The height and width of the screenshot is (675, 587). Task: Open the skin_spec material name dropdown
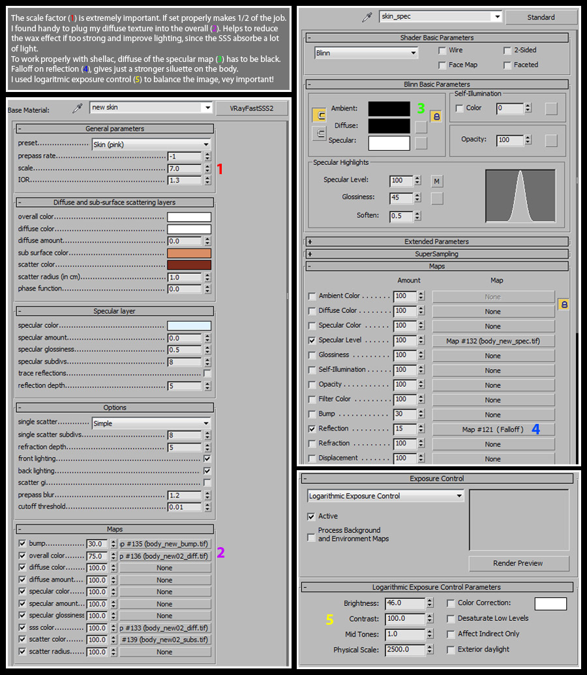[x=440, y=17]
